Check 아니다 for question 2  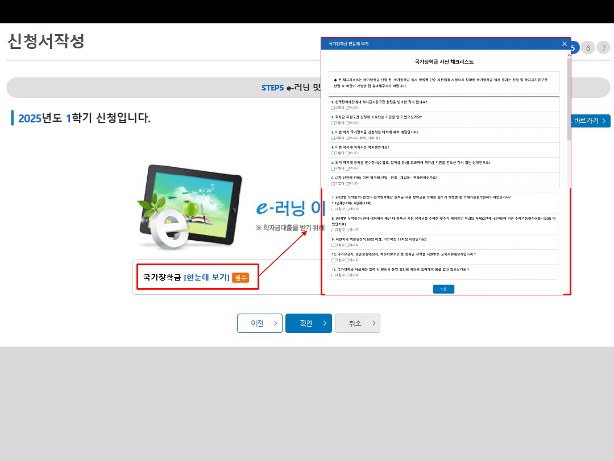coord(347,123)
